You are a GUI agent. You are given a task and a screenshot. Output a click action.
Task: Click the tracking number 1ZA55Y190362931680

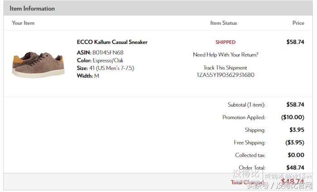[225, 75]
